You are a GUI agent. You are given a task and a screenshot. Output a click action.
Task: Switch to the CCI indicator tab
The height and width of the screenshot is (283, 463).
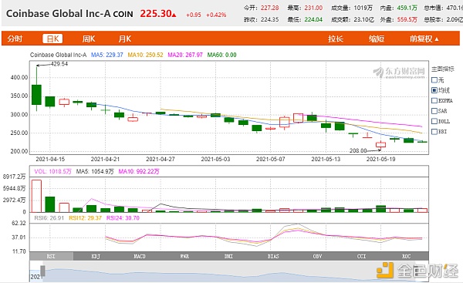pos(362,256)
